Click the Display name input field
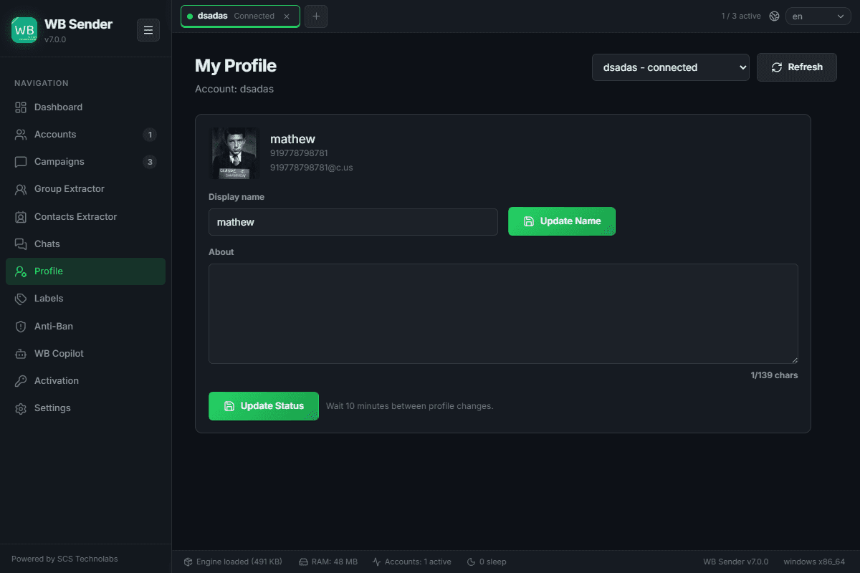The height and width of the screenshot is (573, 860). (x=353, y=222)
